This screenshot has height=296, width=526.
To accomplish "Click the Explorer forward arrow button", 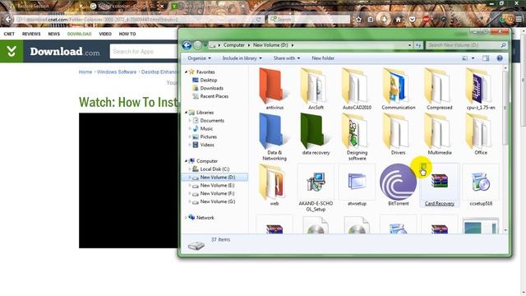I will coord(197,45).
